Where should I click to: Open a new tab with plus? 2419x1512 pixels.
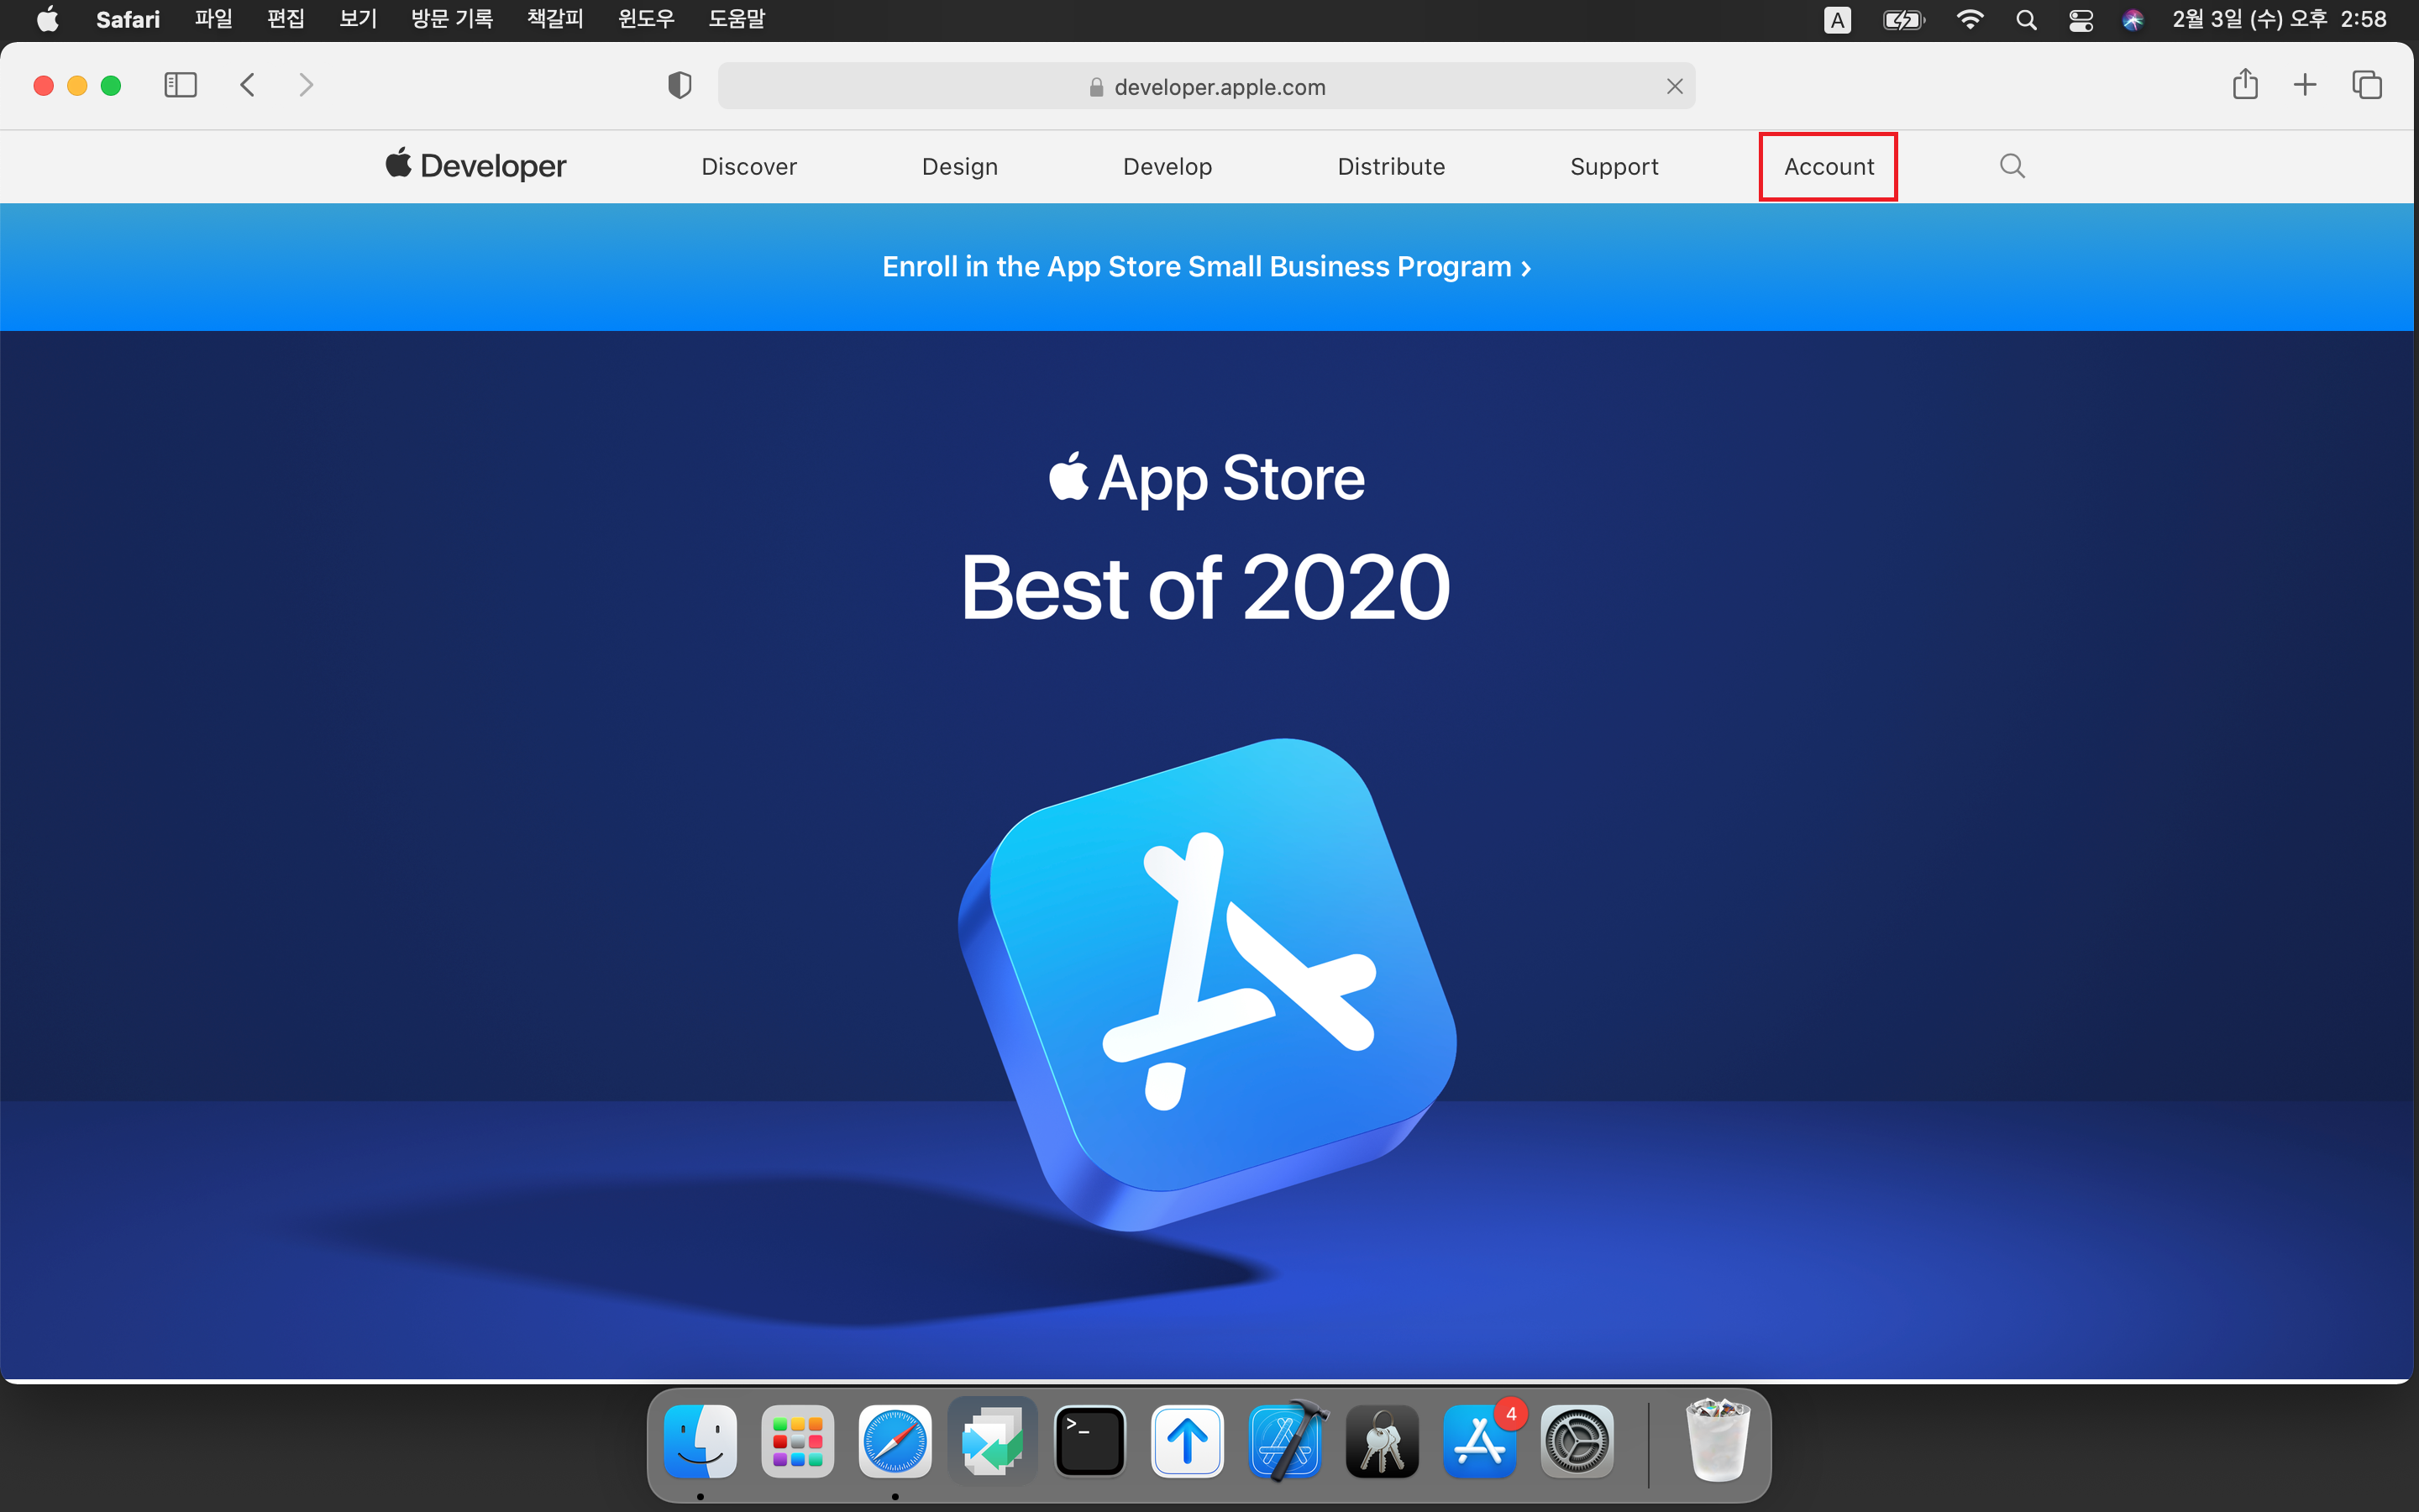pos(2305,85)
